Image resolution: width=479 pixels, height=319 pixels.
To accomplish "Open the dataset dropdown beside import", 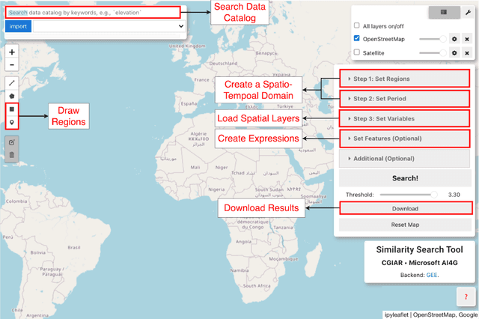I will click(x=109, y=26).
